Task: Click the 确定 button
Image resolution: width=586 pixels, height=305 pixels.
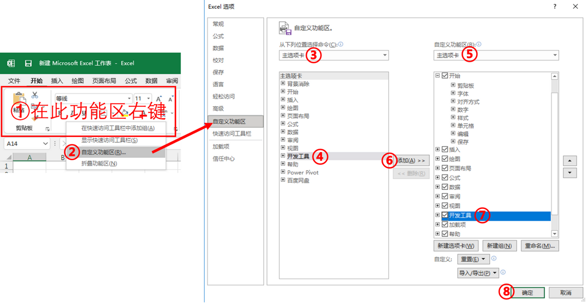Action: point(527,292)
